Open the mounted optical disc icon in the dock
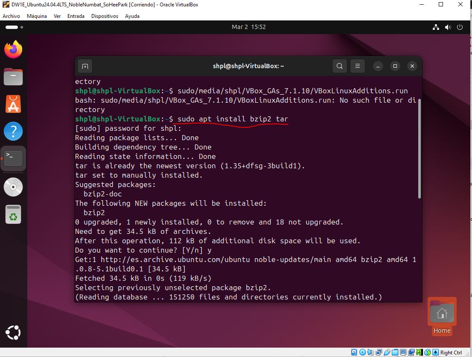472x357 pixels. 13,187
